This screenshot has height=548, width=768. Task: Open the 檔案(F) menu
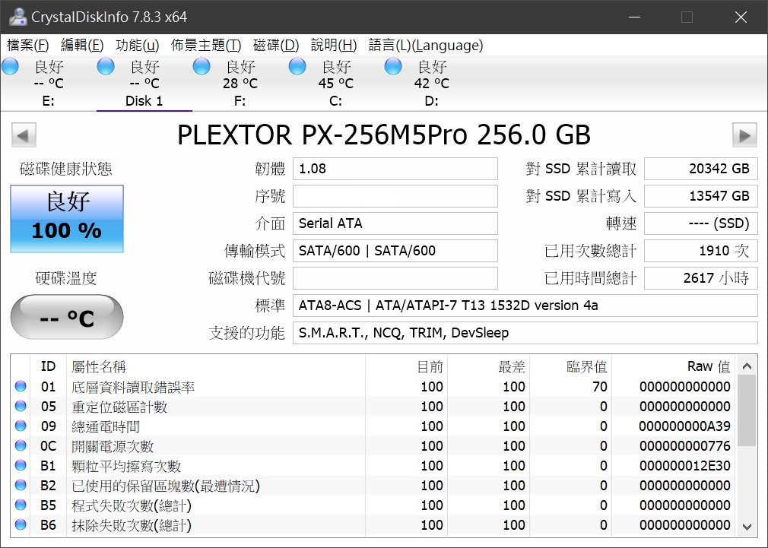(x=28, y=46)
